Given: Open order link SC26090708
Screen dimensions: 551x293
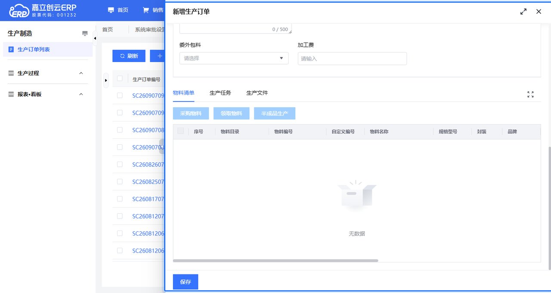Looking at the screenshot, I should click(148, 130).
